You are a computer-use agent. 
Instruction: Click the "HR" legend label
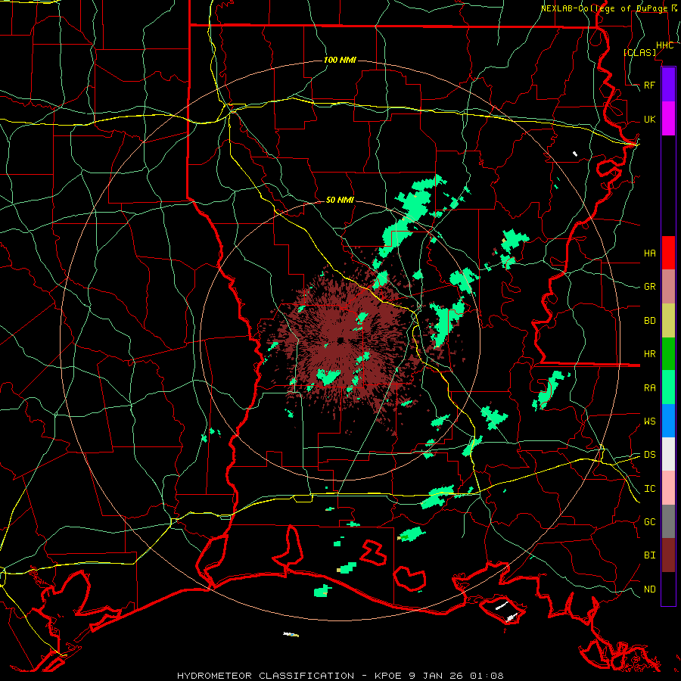pyautogui.click(x=650, y=354)
